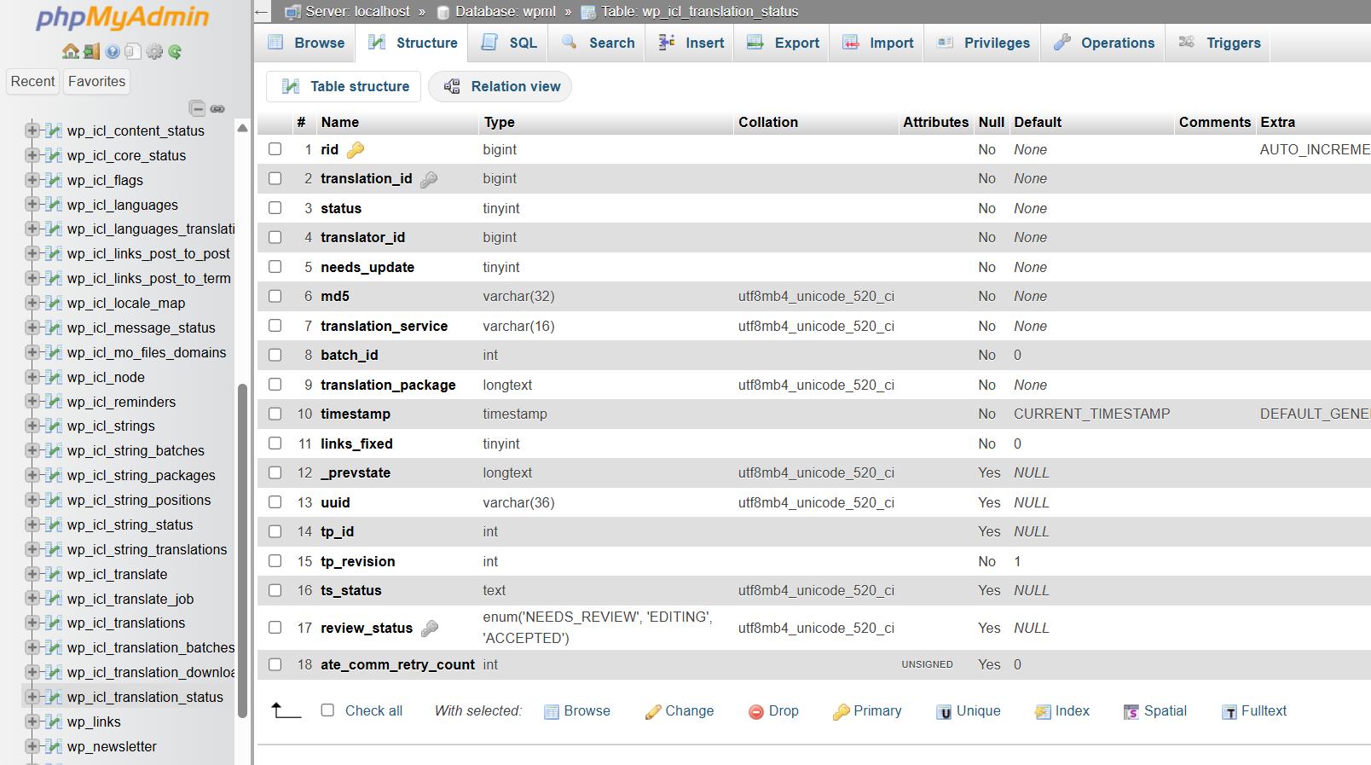Click the table icon in breadcrumb

pyautogui.click(x=588, y=12)
